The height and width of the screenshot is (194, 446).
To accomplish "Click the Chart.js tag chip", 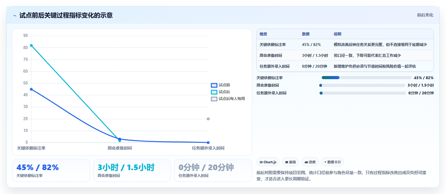I will click(268, 162).
